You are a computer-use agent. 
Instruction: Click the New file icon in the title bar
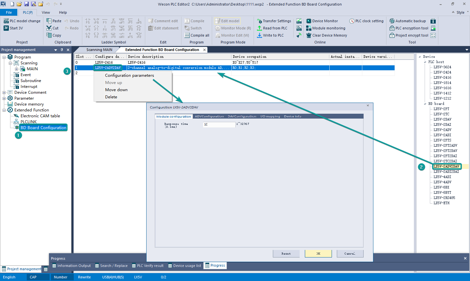pyautogui.click(x=12, y=4)
